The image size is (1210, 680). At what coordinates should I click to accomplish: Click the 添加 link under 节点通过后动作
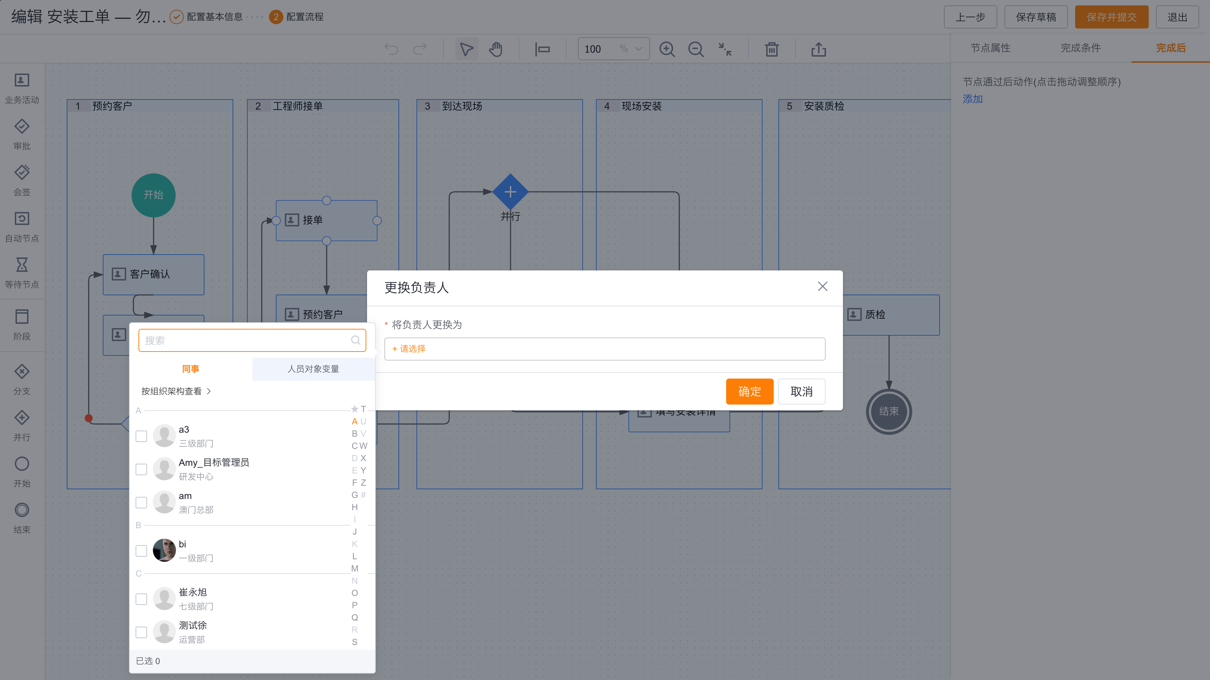tap(972, 99)
